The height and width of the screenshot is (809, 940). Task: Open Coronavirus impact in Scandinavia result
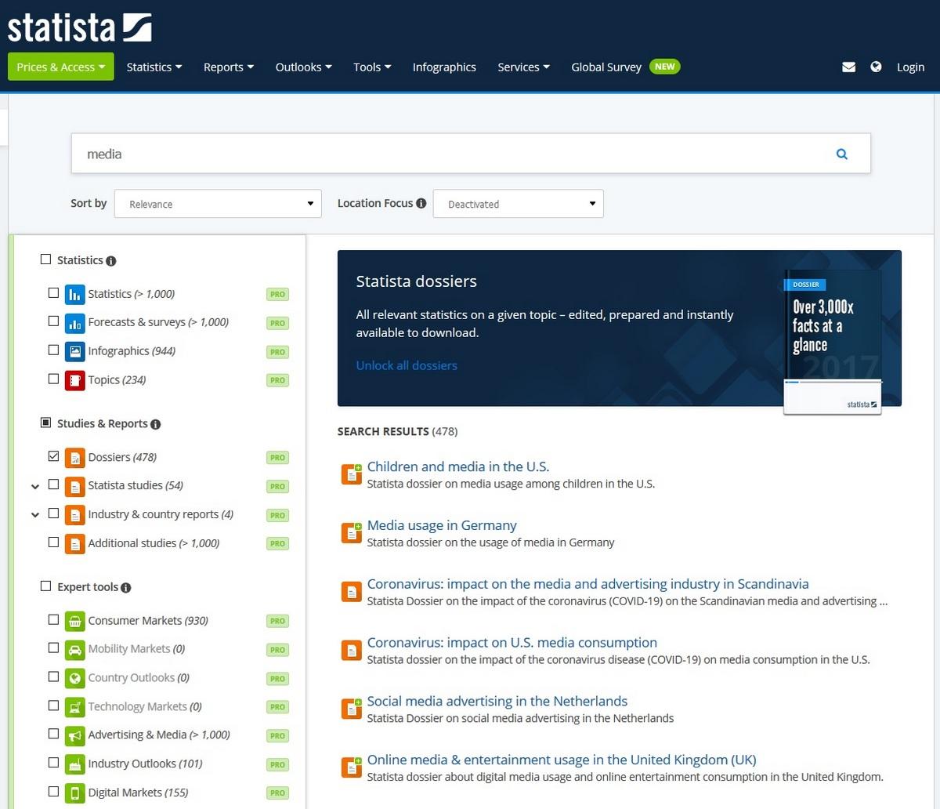(588, 584)
